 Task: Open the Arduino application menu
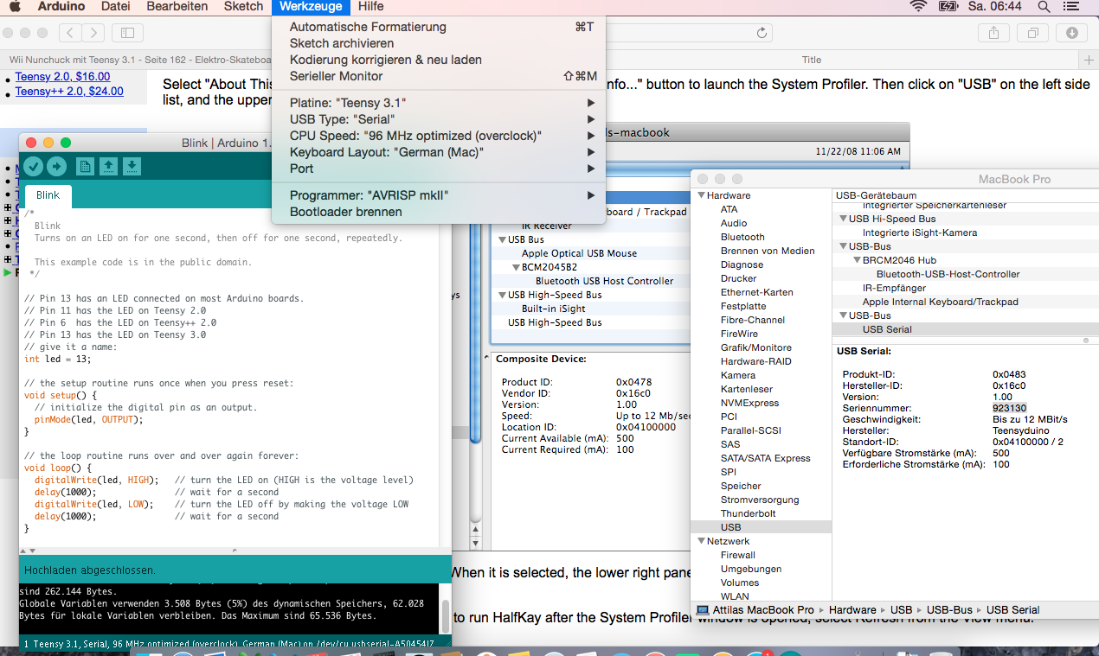61,7
